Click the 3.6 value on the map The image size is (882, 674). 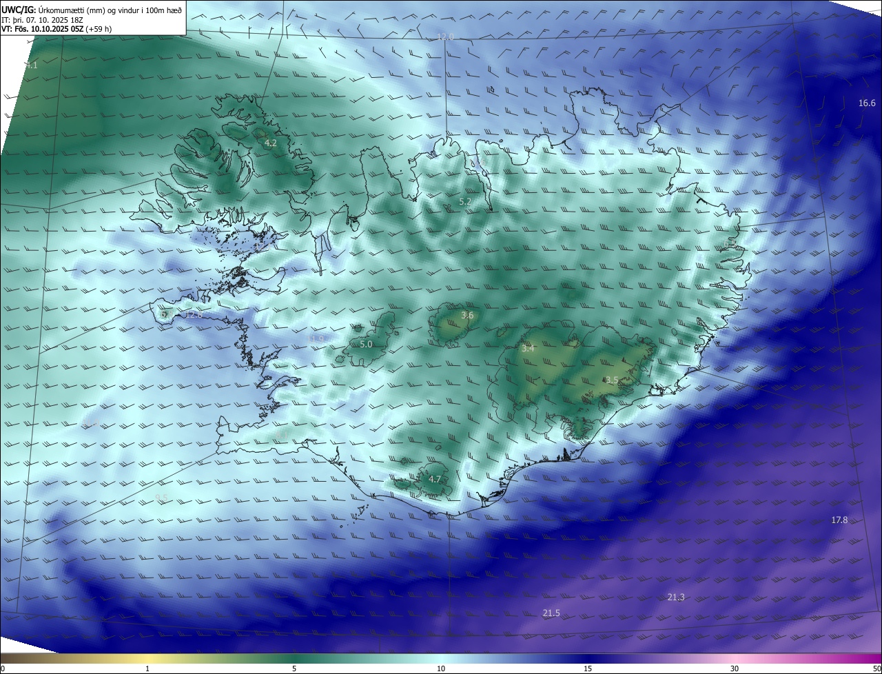(467, 316)
